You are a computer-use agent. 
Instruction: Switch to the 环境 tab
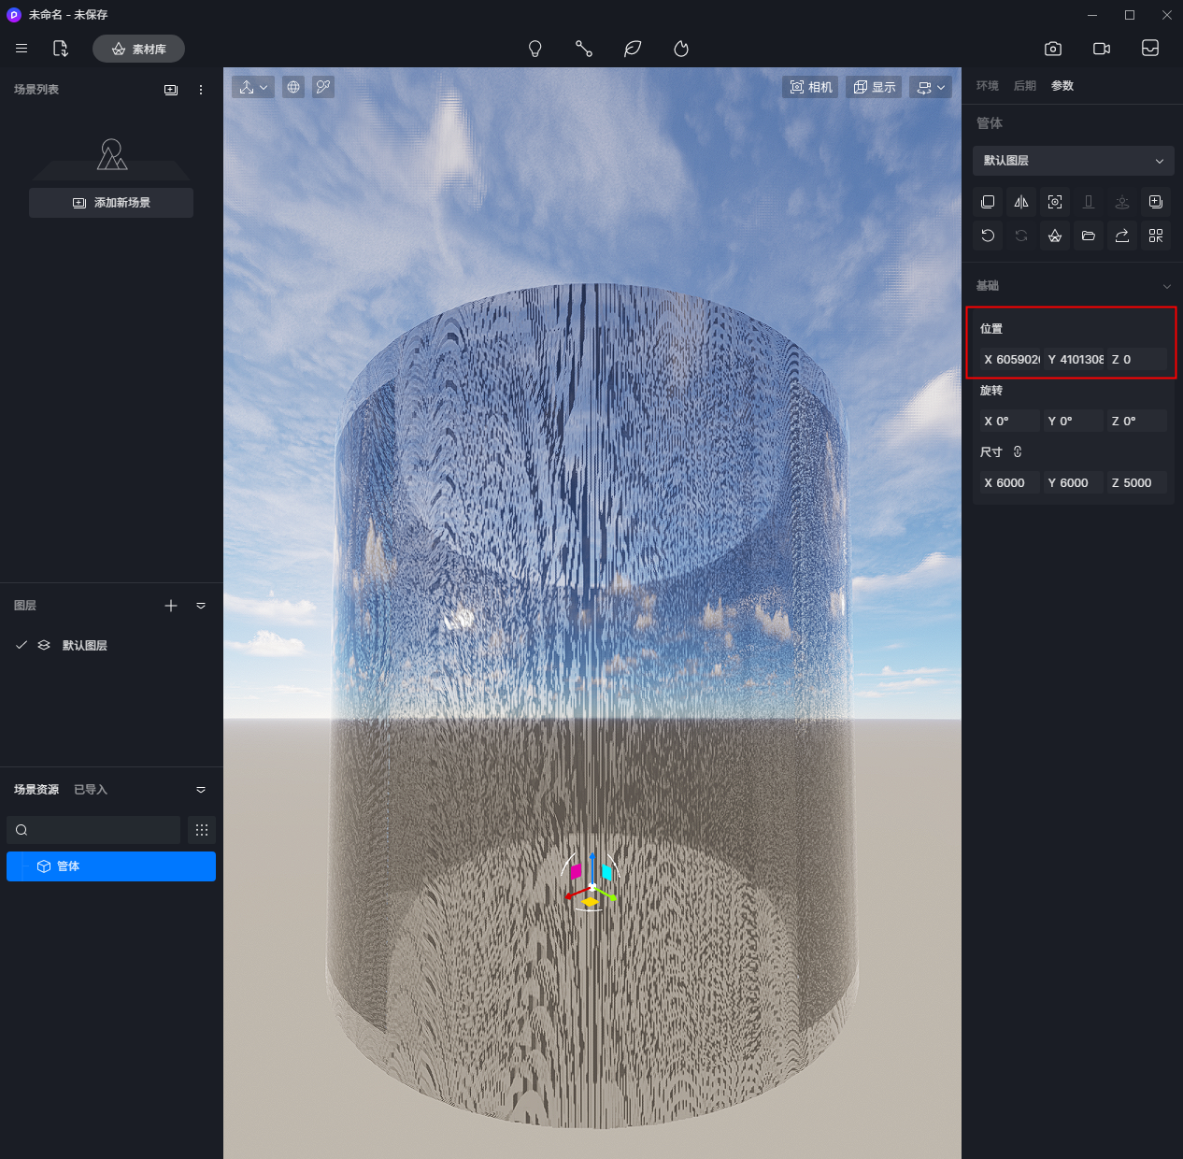pyautogui.click(x=988, y=86)
